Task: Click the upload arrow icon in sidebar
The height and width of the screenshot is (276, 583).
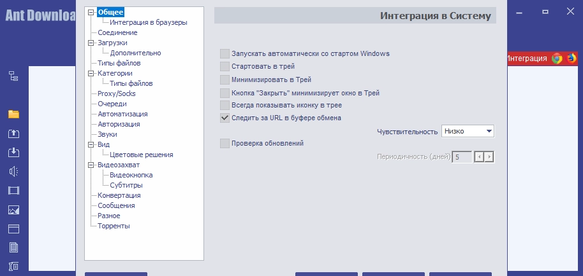Action: [13, 134]
